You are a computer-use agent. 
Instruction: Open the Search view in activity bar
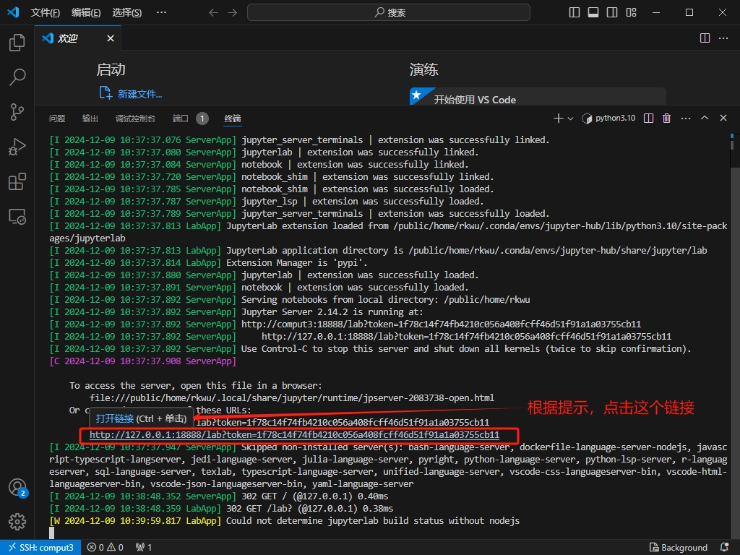17,77
